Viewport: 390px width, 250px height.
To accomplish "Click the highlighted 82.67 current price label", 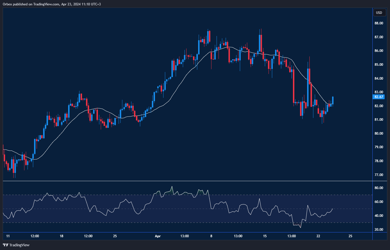I will 379,97.
